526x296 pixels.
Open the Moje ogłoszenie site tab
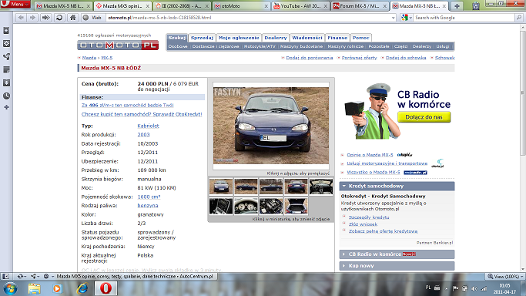[x=239, y=38]
